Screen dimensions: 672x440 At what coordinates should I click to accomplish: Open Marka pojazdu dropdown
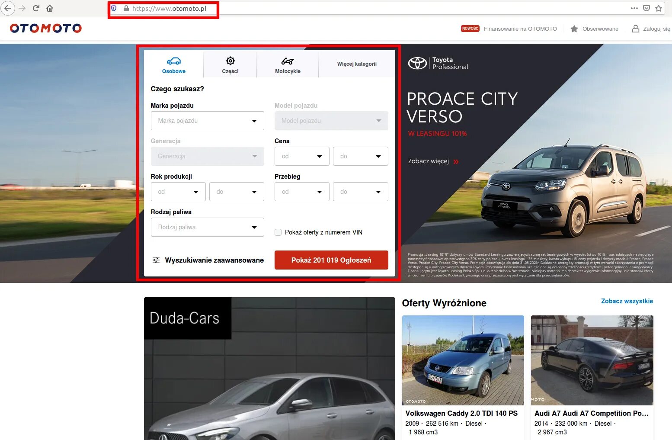[208, 121]
